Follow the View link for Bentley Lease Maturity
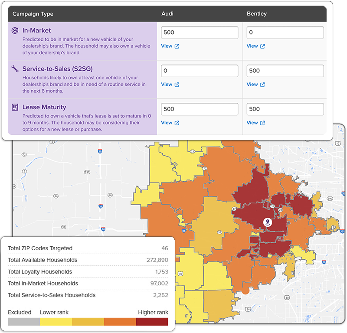 (x=252, y=123)
